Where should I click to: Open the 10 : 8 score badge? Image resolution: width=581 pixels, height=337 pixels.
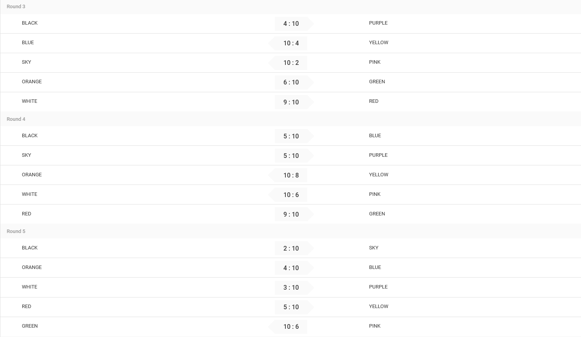coord(291,175)
